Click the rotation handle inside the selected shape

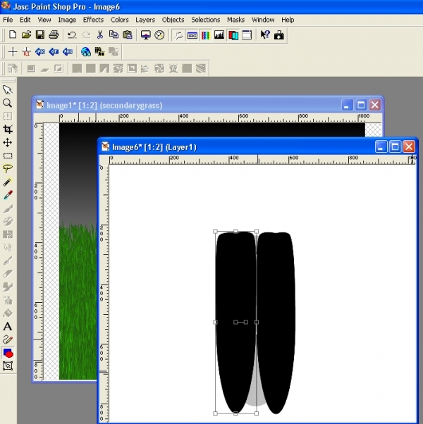point(246,322)
